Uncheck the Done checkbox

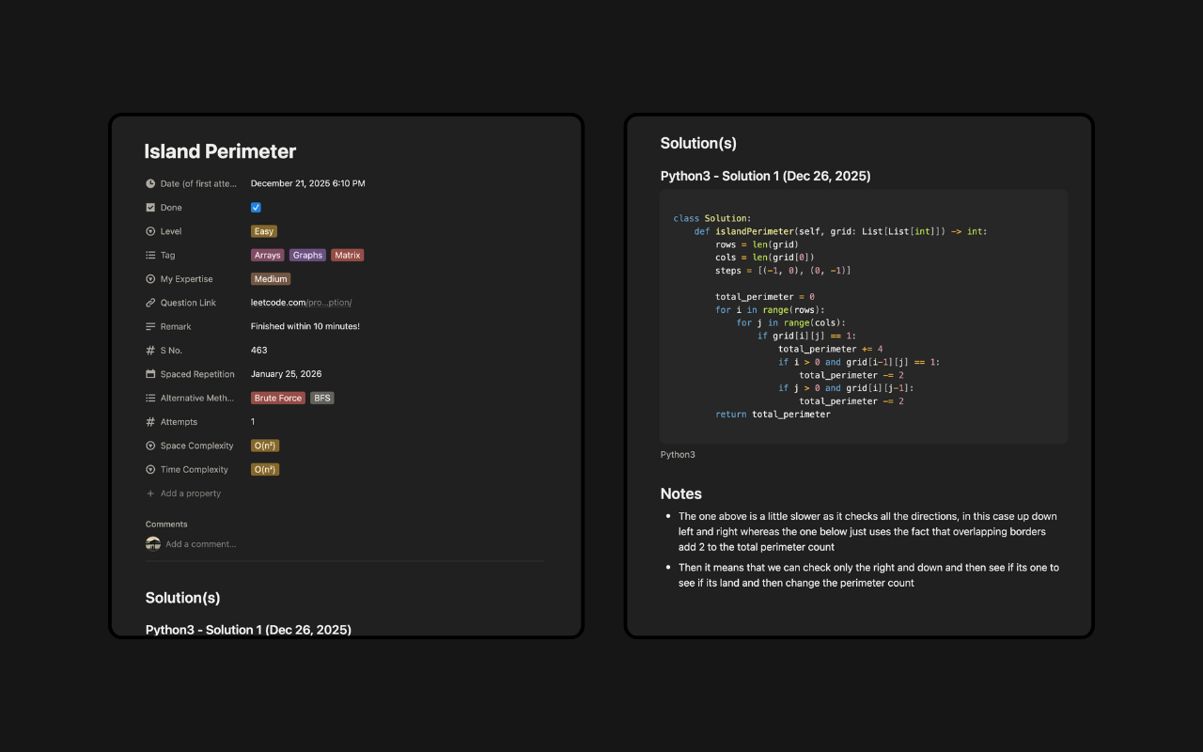pyautogui.click(x=255, y=207)
